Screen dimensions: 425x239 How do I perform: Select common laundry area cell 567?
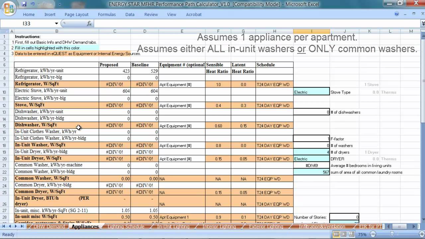[311, 172]
